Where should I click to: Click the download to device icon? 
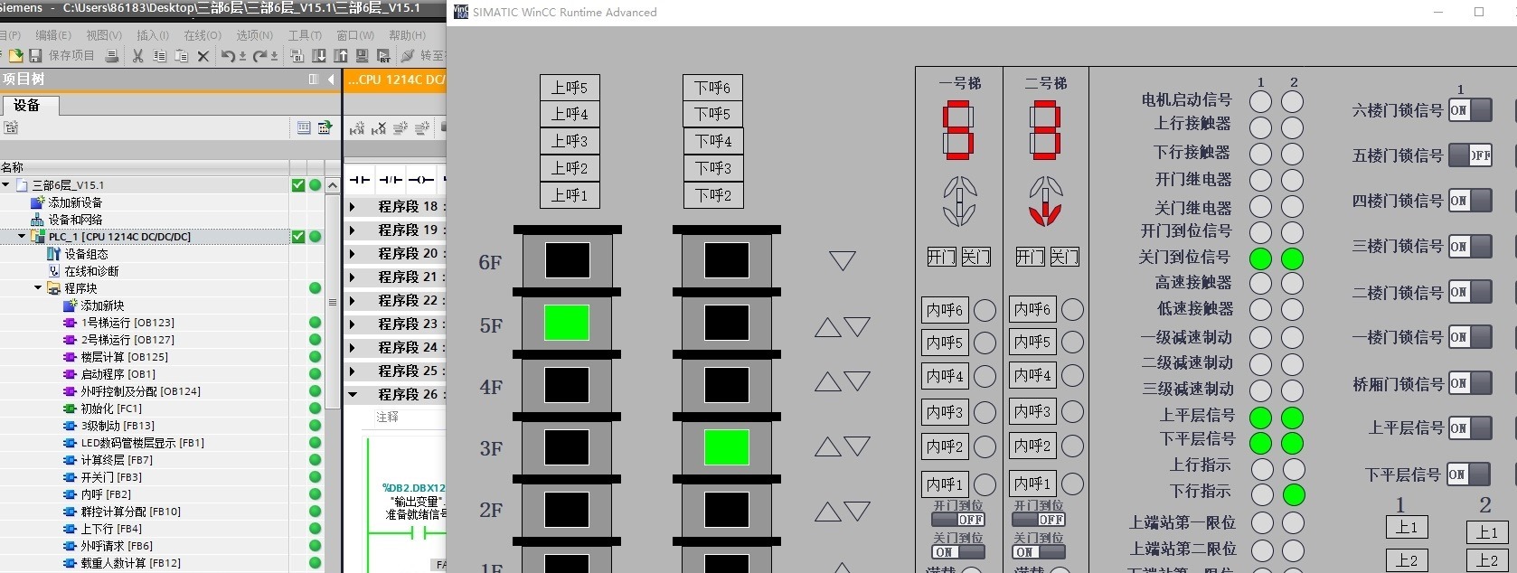coord(319,55)
